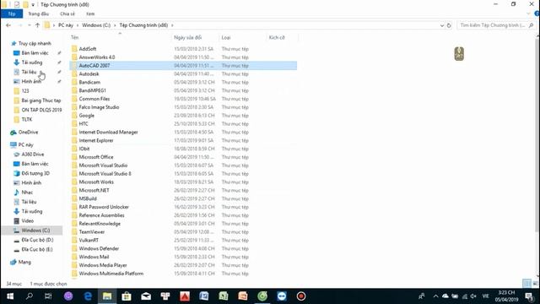Select the Bandicam folder
This screenshot has width=540, height=304.
pyautogui.click(x=89, y=82)
